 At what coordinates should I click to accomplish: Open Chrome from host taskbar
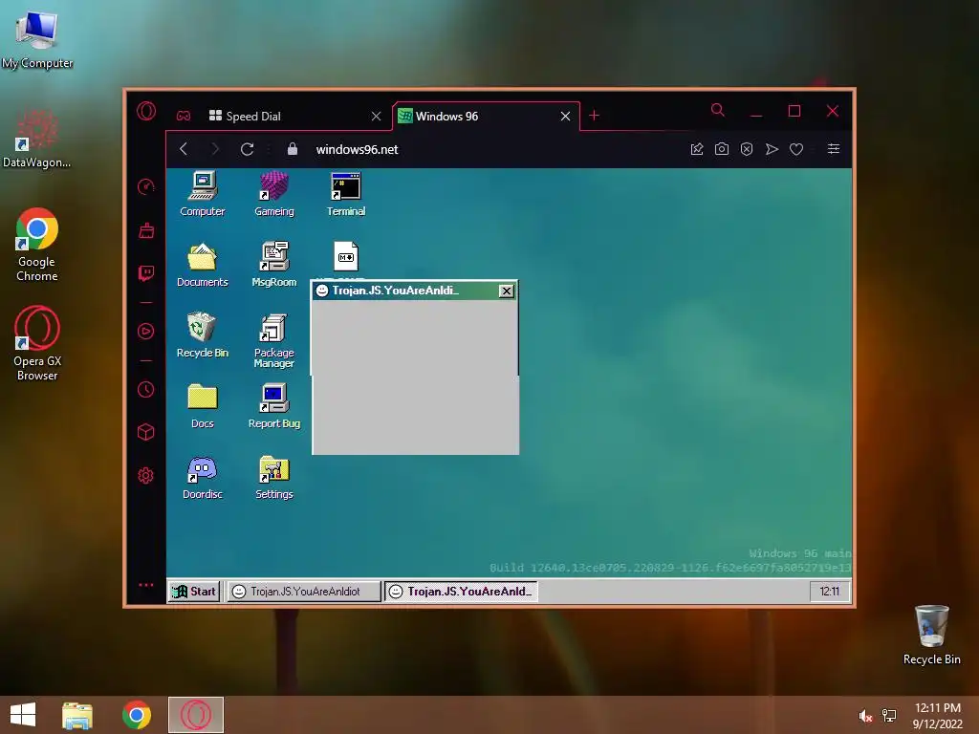(137, 715)
